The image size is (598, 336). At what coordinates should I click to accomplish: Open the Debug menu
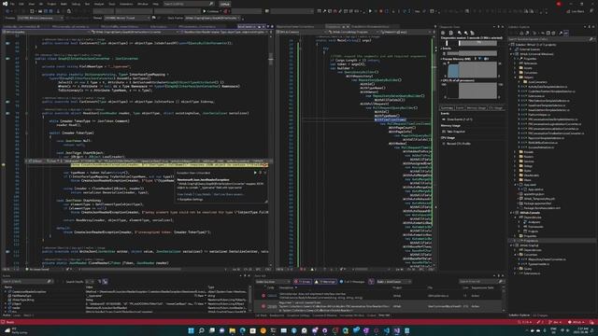[x=76, y=4]
